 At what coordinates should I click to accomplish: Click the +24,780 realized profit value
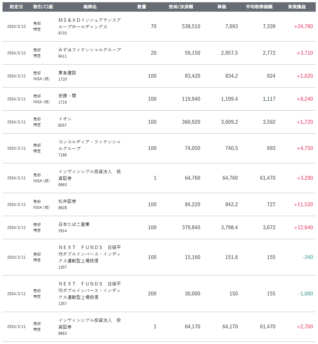tap(303, 27)
